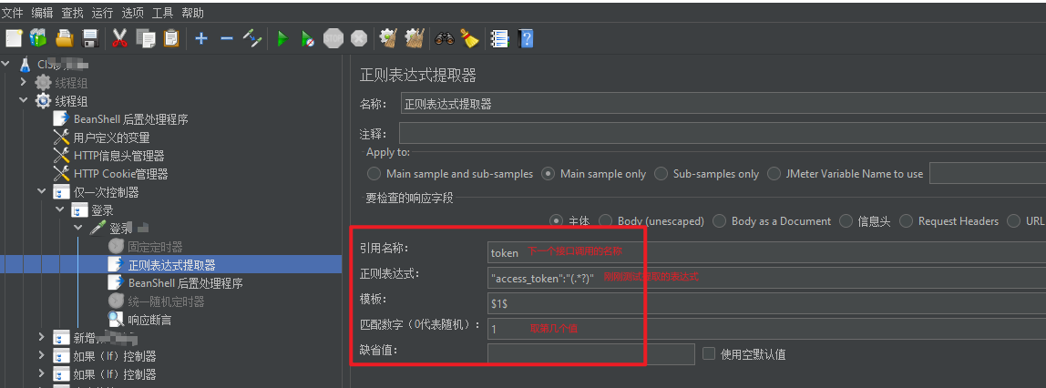Click the 正则表达式 input field

766,277
